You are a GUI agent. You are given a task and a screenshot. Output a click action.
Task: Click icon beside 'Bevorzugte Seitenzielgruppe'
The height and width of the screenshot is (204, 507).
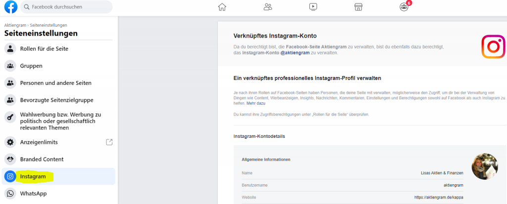[x=10, y=100]
